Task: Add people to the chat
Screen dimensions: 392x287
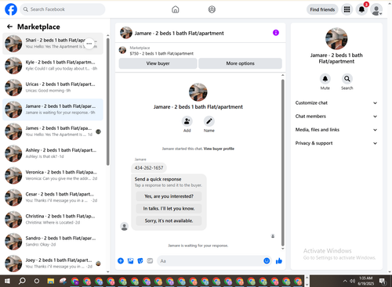Action: coord(187,121)
